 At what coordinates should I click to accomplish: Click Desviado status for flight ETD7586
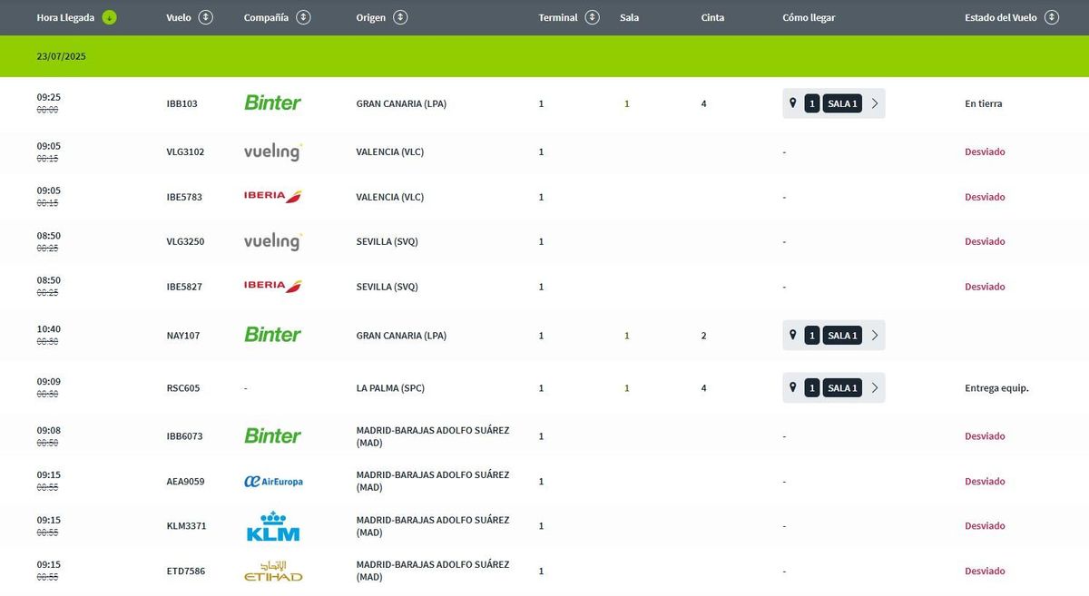click(985, 572)
